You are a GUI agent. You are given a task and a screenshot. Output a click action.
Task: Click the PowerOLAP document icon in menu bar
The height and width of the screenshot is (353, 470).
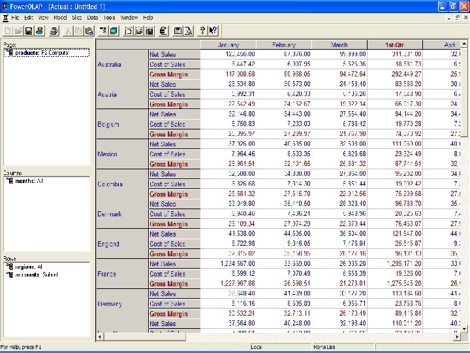tap(5, 18)
